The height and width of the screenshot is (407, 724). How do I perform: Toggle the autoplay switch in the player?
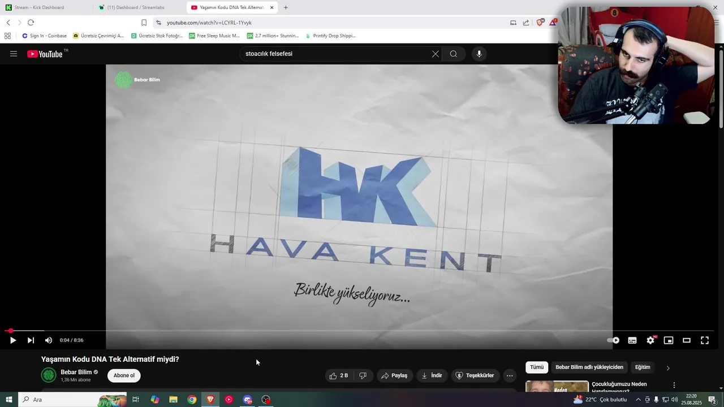coord(614,340)
